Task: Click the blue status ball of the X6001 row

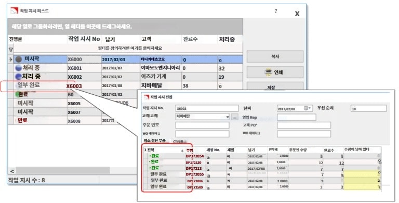Action: click(18, 68)
